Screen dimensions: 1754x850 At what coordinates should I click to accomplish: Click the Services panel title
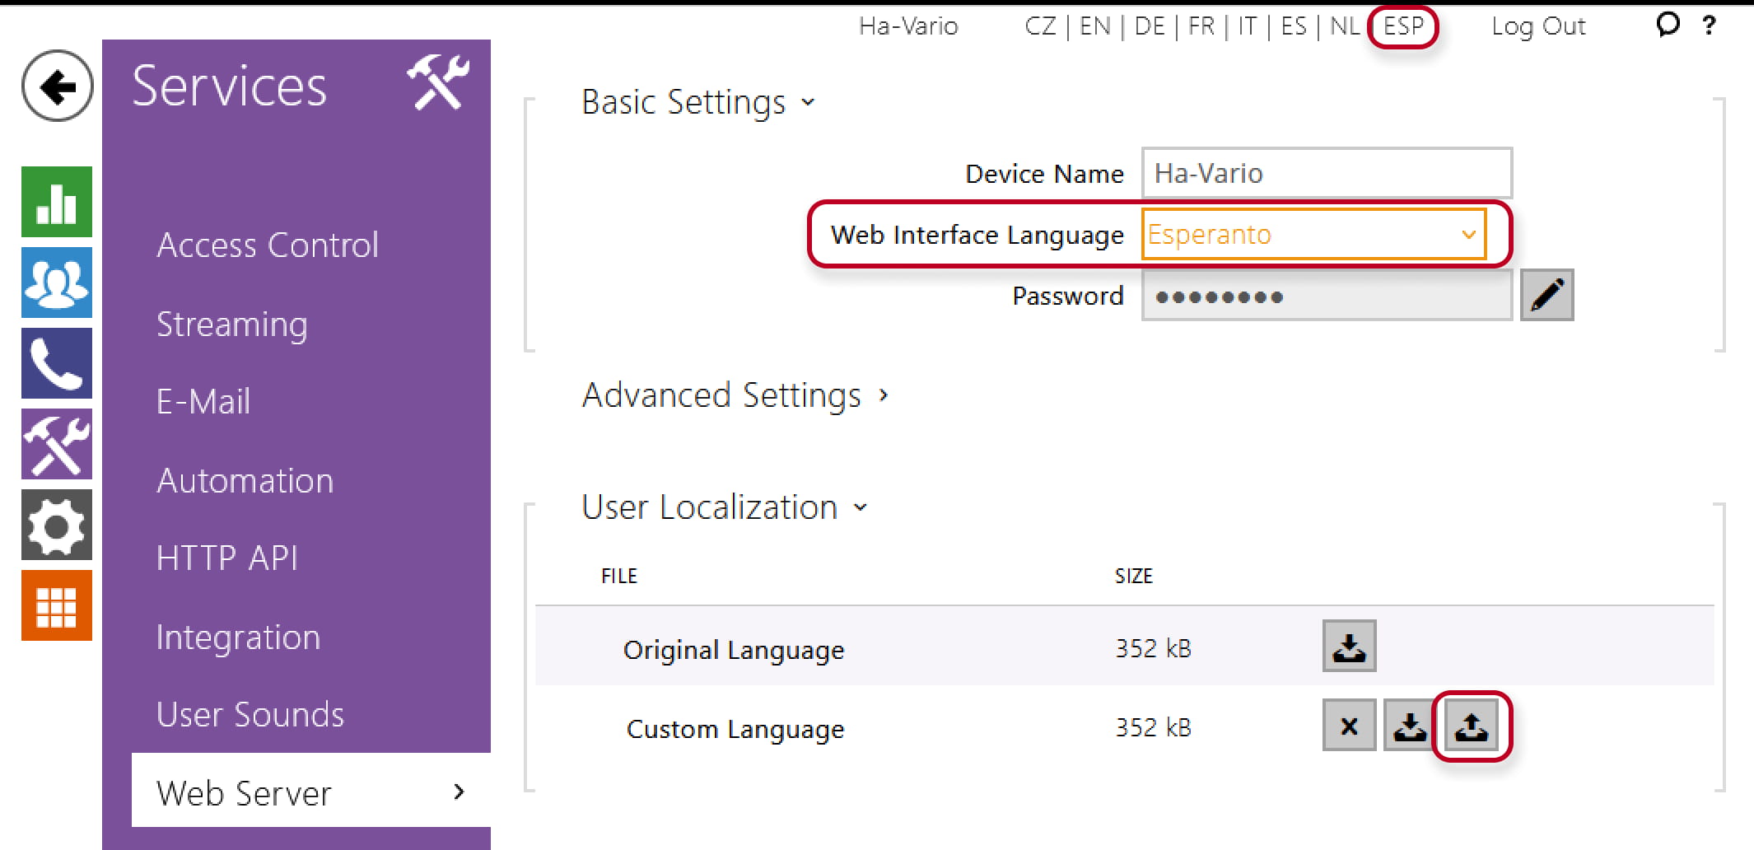[x=229, y=86]
